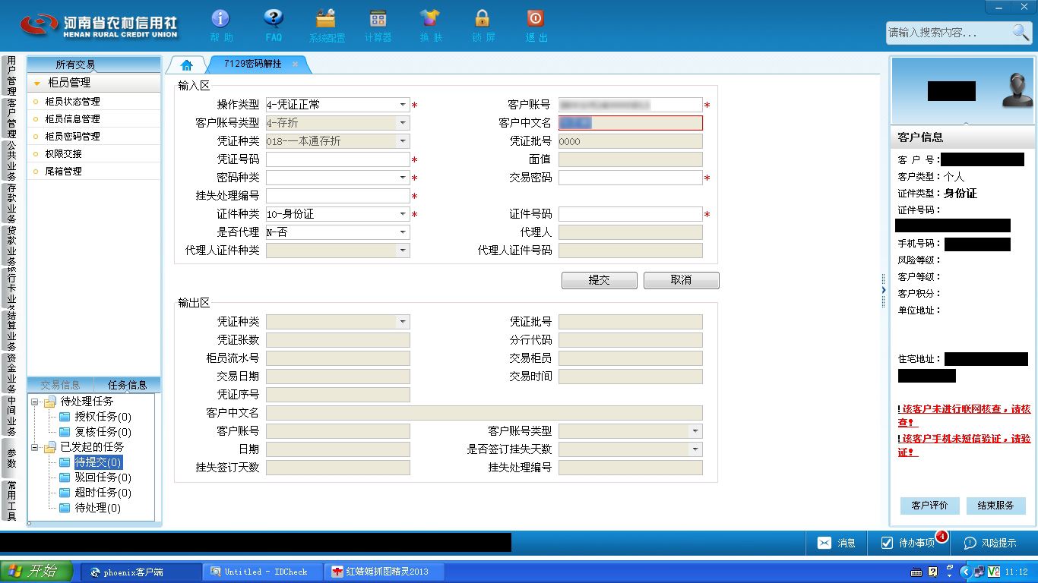The width and height of the screenshot is (1038, 583).
Task: Collapse customer info panel splitter arrow
Action: point(884,290)
